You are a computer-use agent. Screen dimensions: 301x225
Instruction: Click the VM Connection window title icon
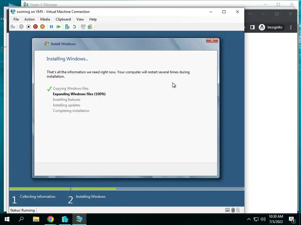[13, 12]
